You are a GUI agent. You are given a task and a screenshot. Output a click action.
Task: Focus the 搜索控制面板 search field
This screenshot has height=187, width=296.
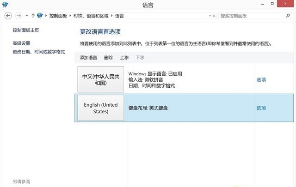pos(255,16)
